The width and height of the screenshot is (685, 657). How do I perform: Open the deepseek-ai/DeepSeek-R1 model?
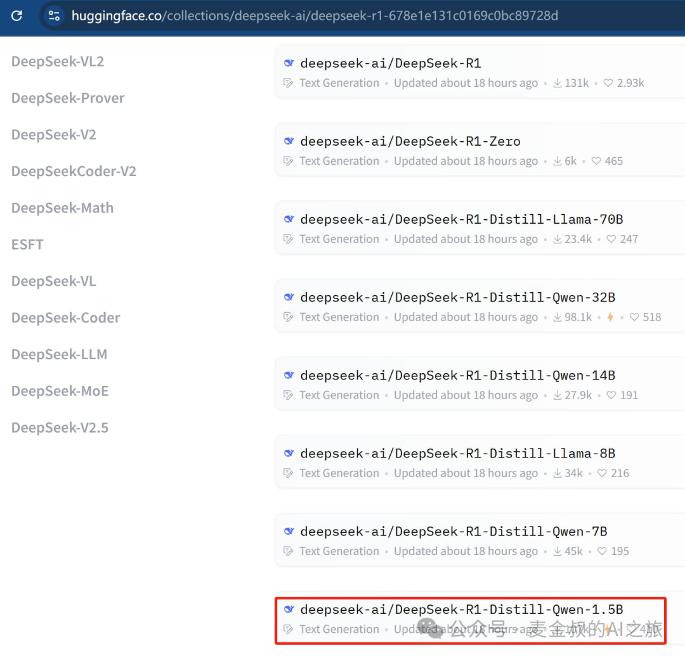click(x=391, y=63)
